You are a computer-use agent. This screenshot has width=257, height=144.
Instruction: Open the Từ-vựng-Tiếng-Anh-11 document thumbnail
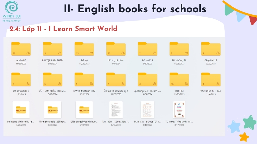point(179,110)
